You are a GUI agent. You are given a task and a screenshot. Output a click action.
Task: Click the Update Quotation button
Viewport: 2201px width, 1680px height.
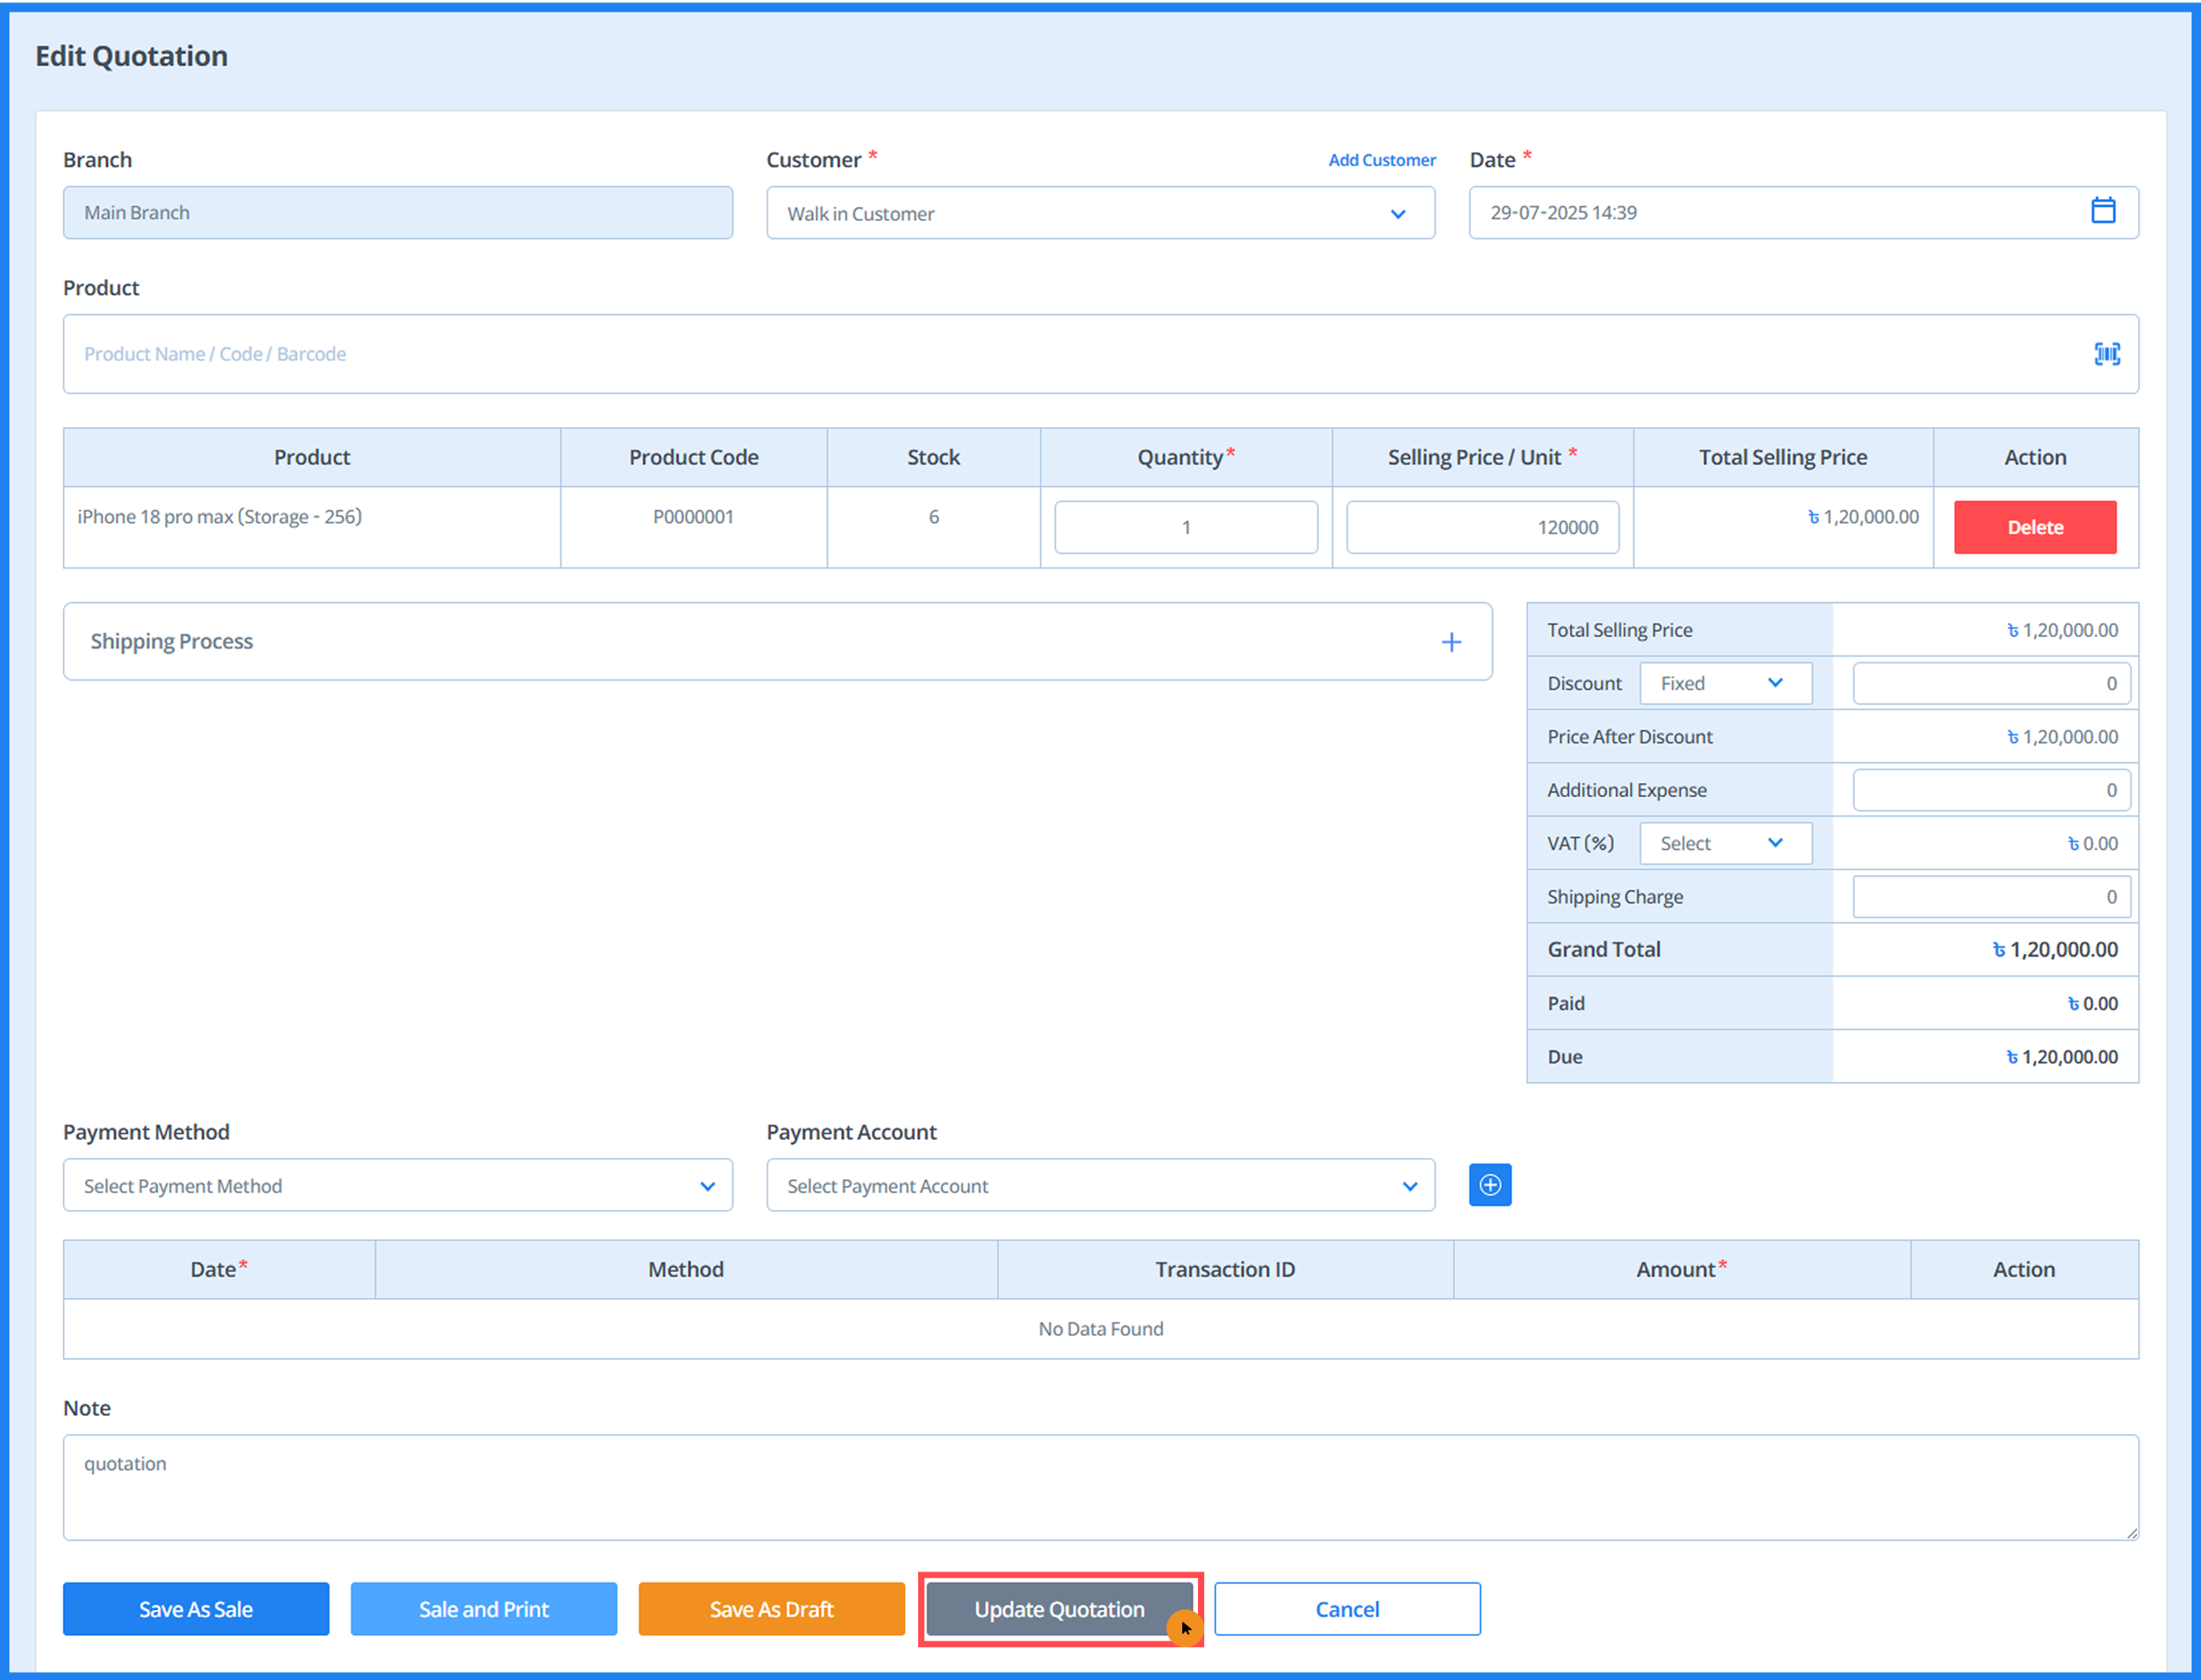coord(1058,1609)
